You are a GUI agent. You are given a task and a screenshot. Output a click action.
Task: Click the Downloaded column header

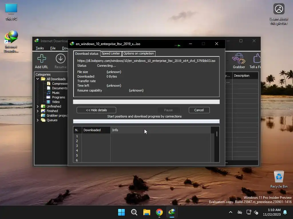96,130
